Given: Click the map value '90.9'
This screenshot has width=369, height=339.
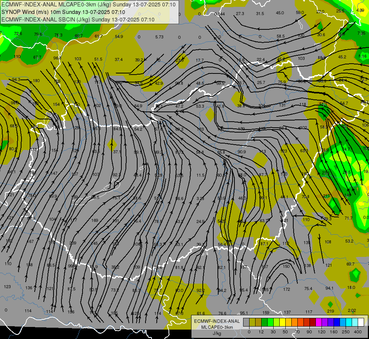Looking at the screenshot, I should click(242, 152).
